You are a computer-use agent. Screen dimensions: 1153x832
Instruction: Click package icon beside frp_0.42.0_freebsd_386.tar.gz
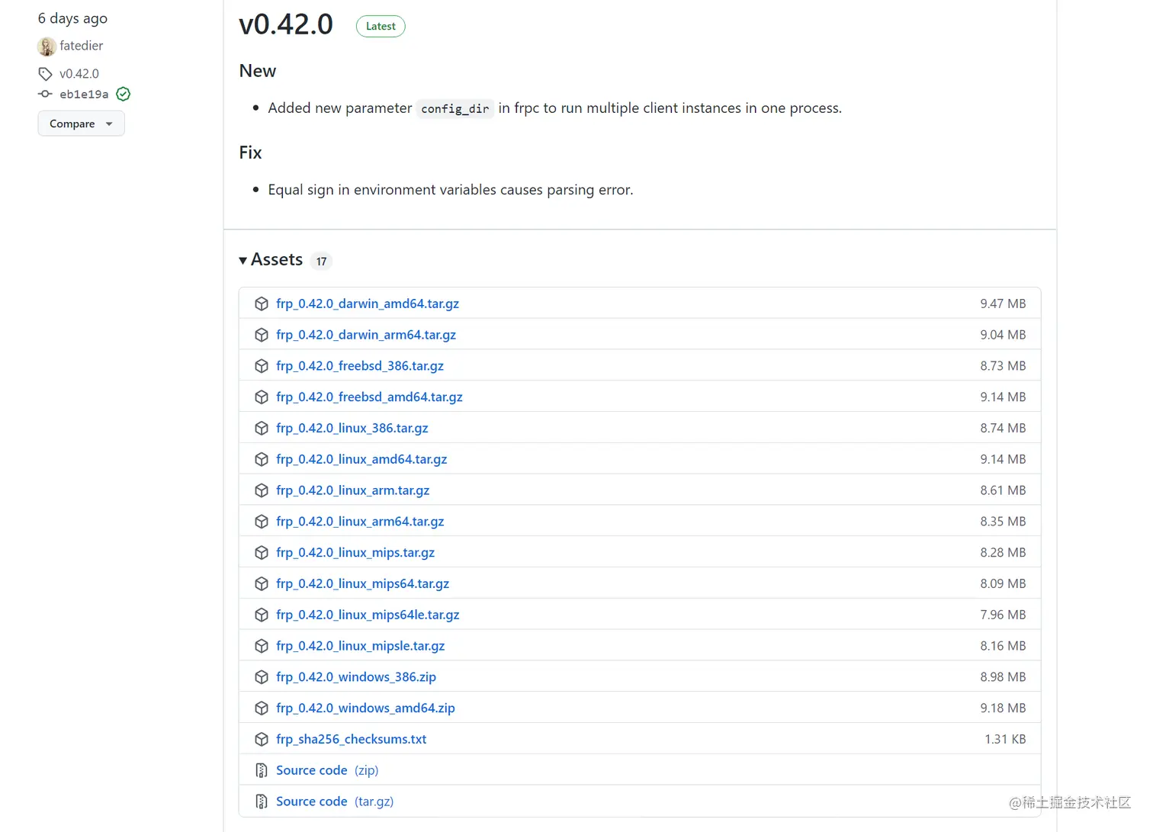point(262,366)
